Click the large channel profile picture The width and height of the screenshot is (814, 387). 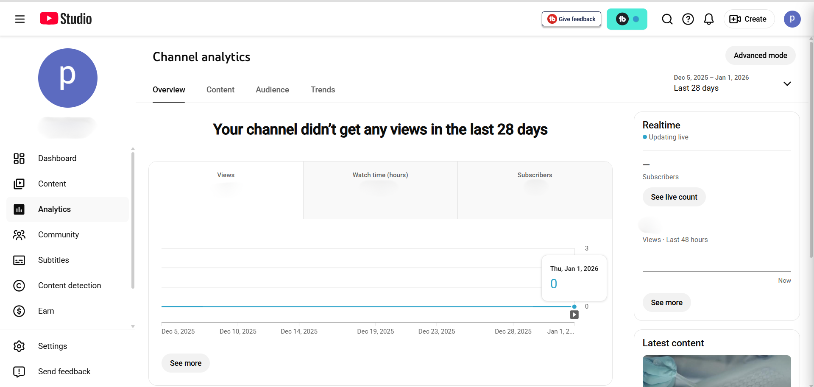click(68, 78)
